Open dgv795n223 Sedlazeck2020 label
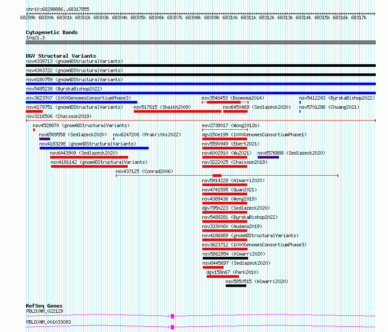Image resolution: width=388 pixels, height=332 pixels. click(236, 208)
